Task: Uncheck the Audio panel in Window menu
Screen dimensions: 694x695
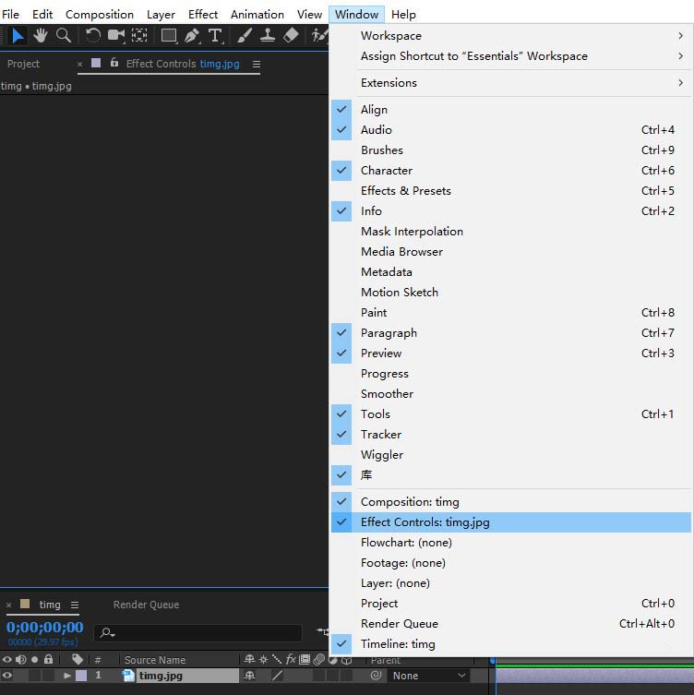Action: coord(377,130)
